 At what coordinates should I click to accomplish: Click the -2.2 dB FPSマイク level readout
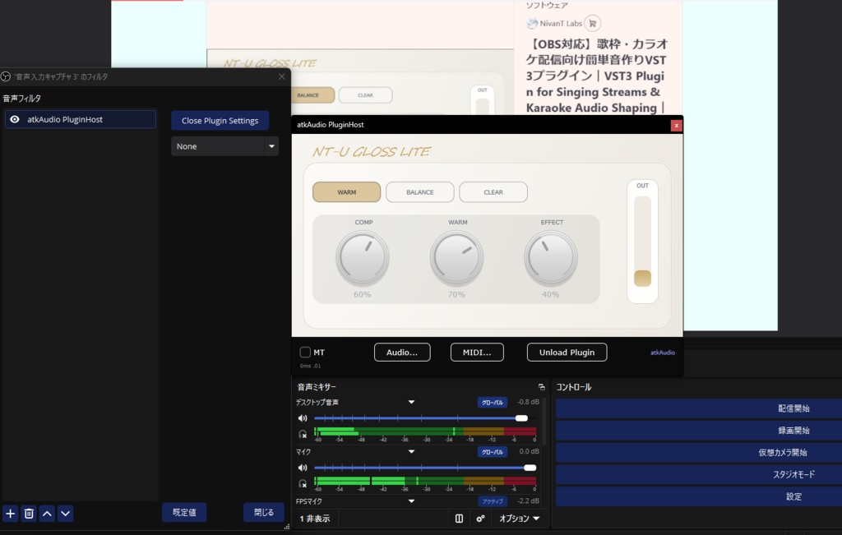[528, 501]
